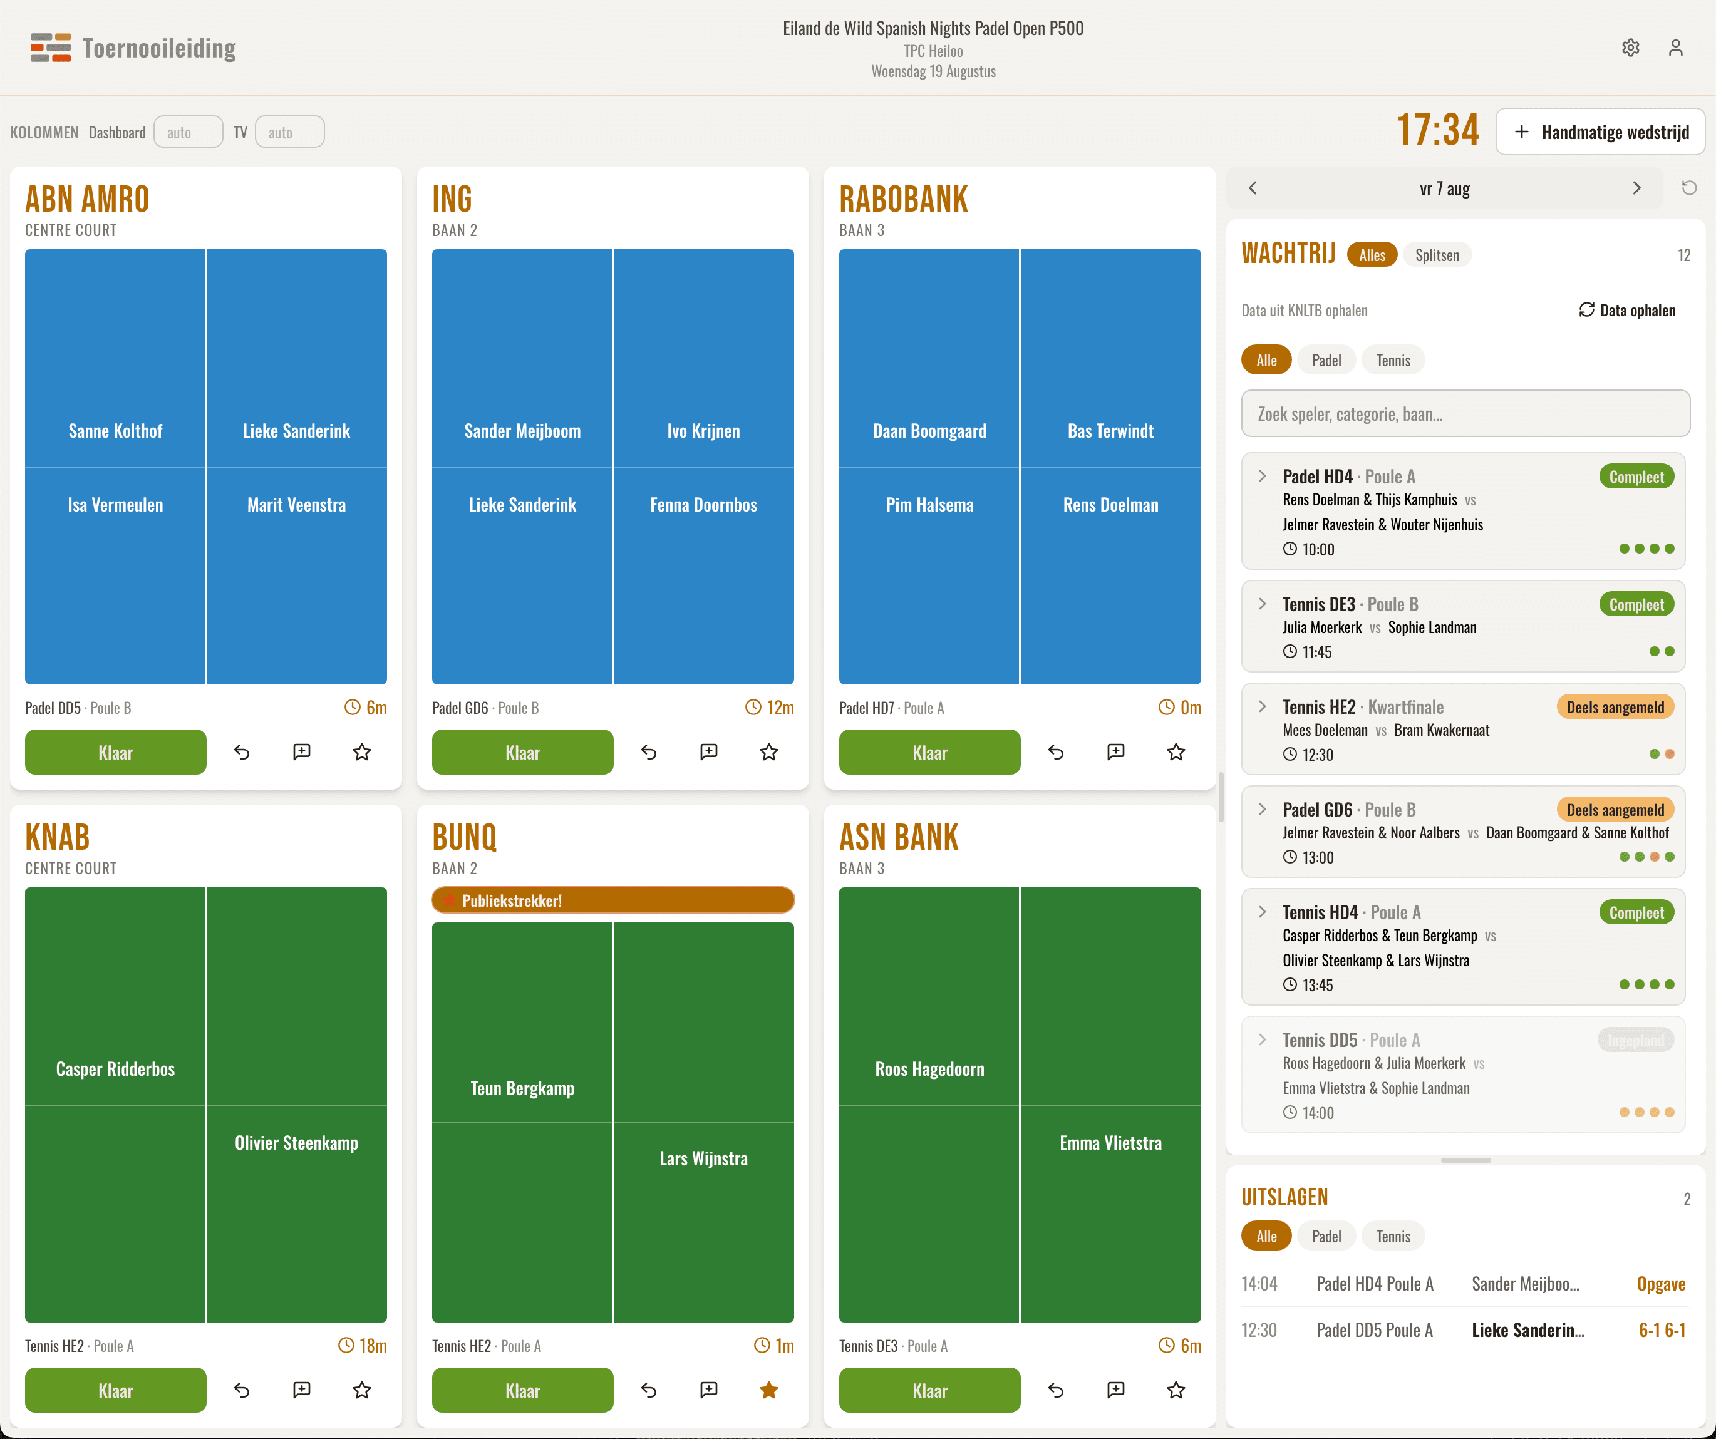Screen dimensions: 1716x1439
Task: Open Dashboard columns auto field
Action: click(x=188, y=132)
